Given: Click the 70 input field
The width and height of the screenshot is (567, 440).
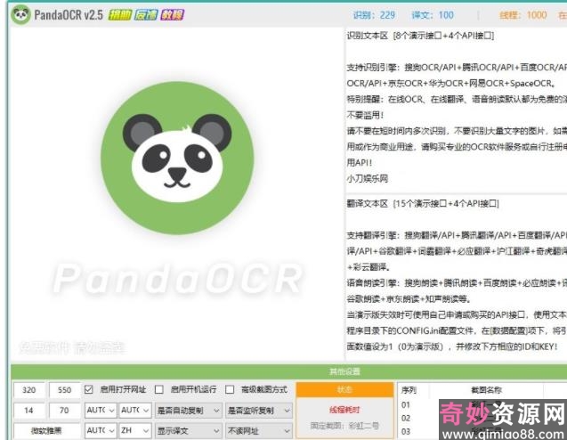Looking at the screenshot, I should 64,411.
